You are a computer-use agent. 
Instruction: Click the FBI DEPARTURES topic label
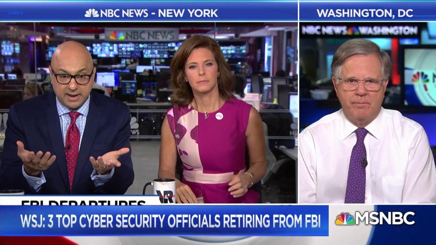(83, 202)
